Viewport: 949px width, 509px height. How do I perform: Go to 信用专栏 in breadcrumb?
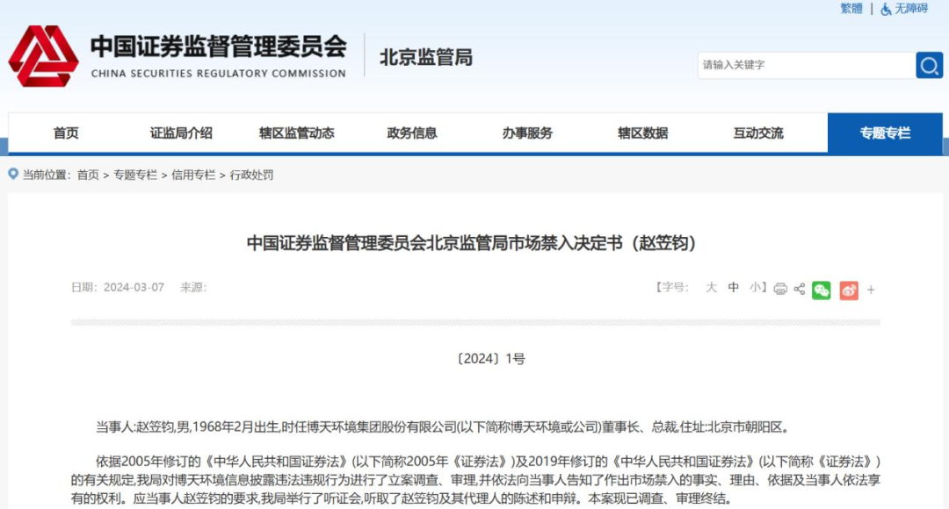(x=193, y=175)
